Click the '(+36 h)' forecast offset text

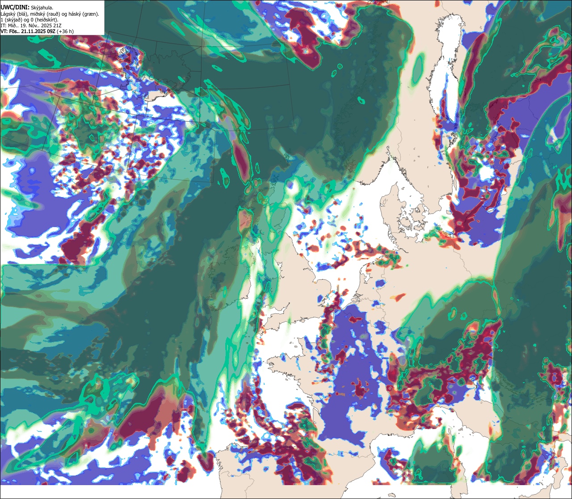coord(65,32)
